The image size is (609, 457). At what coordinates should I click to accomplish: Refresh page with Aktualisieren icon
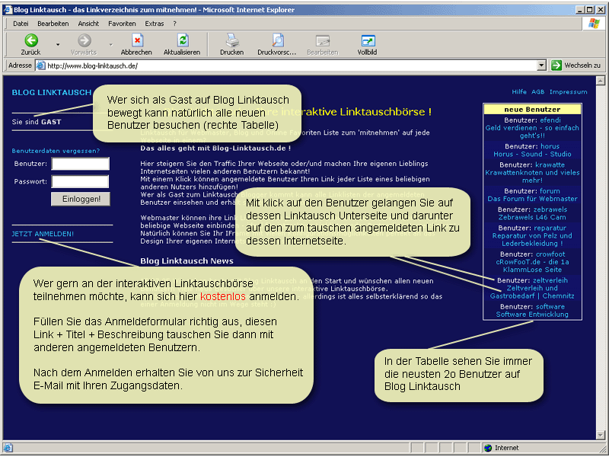182,40
